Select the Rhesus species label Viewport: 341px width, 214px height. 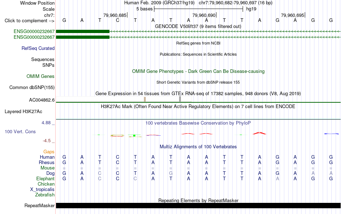[47, 162]
